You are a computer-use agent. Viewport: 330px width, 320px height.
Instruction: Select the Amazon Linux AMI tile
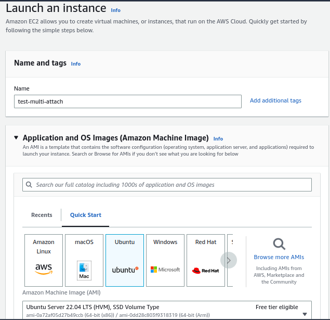pos(44,260)
